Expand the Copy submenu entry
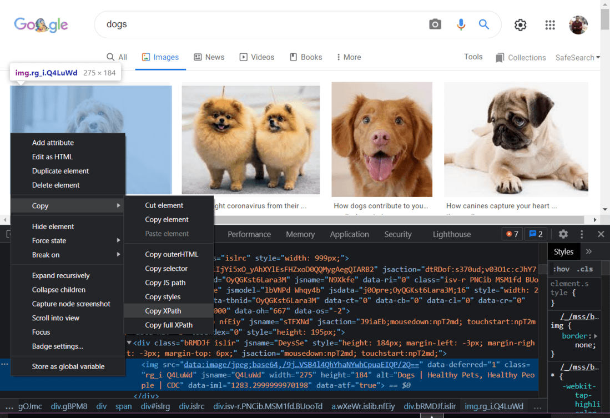The width and height of the screenshot is (610, 418). tap(68, 205)
